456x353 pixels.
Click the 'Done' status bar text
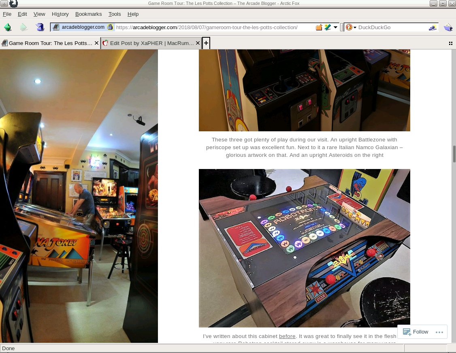tap(9, 349)
